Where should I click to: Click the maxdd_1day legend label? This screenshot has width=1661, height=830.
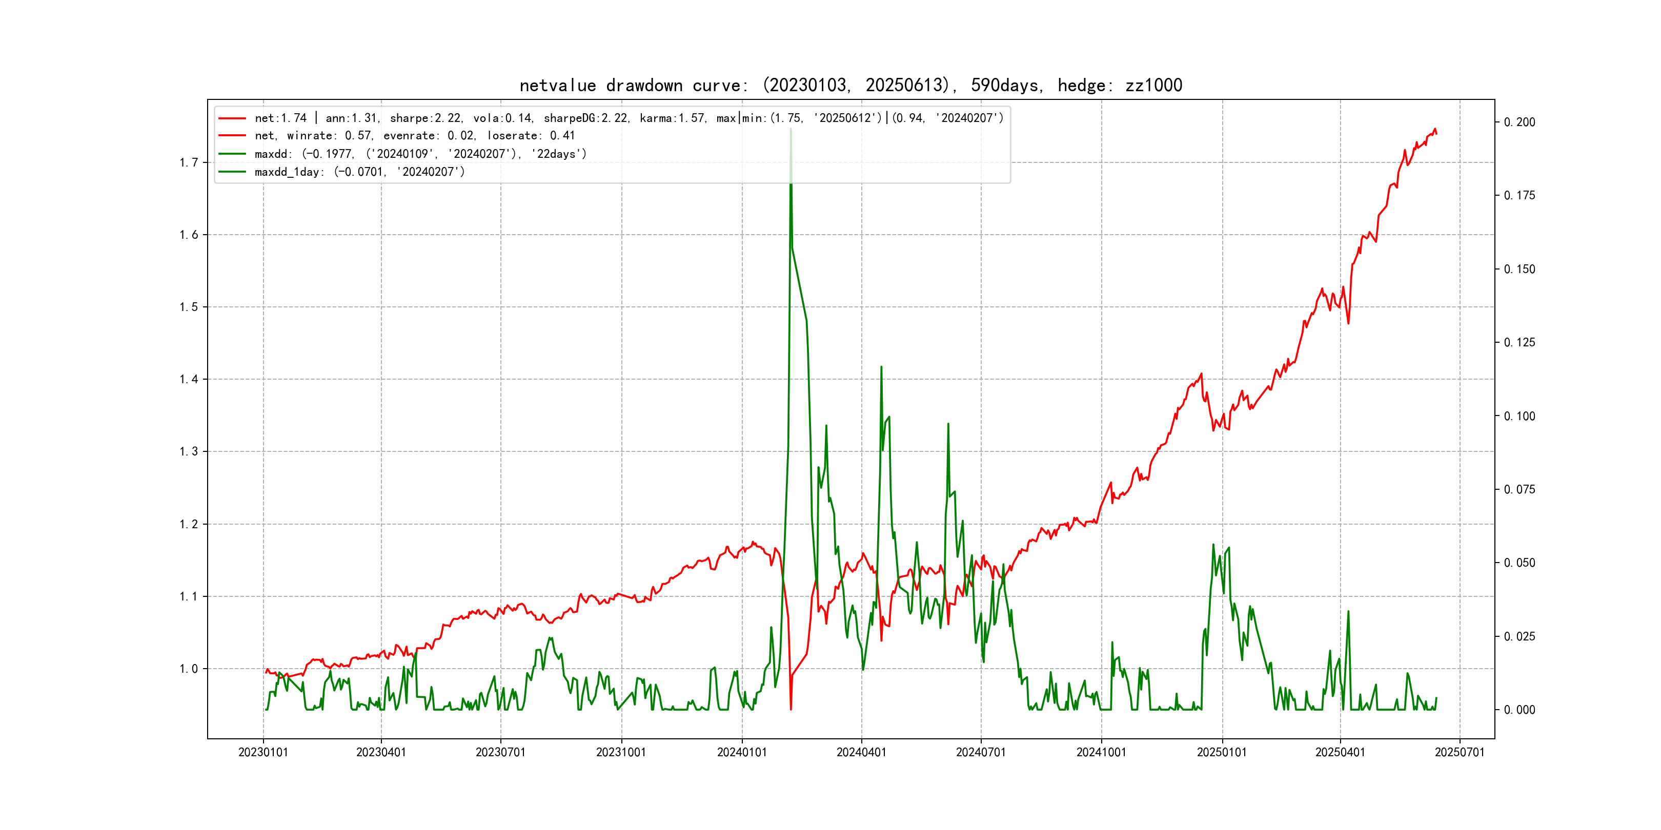tap(359, 172)
